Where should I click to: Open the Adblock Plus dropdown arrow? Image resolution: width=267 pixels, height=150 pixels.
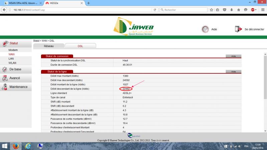[x=256, y=10]
